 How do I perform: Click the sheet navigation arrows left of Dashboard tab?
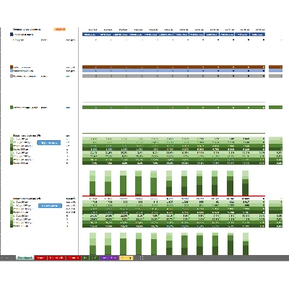[x=4, y=258]
